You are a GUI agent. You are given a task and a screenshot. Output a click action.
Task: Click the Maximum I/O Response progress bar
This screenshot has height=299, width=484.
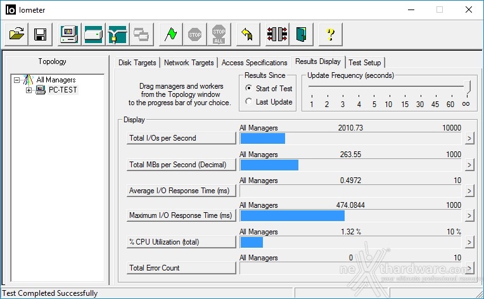point(350,215)
